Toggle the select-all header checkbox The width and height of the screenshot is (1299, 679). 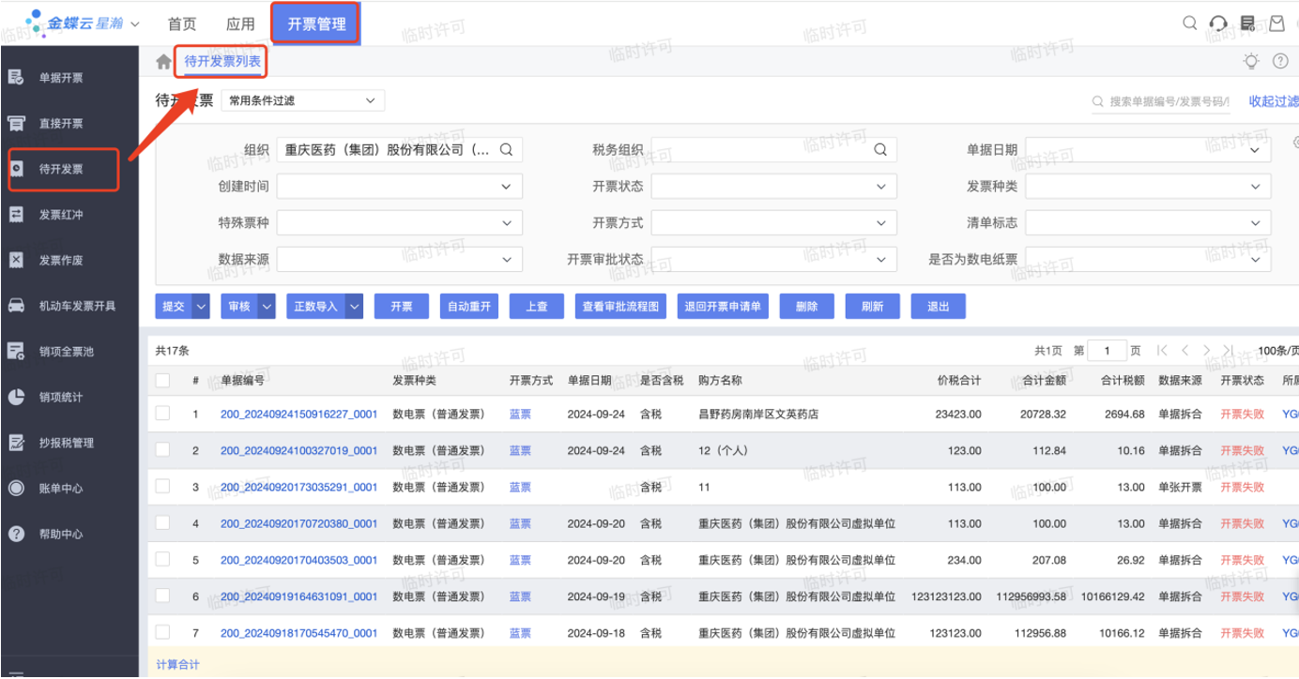163,381
